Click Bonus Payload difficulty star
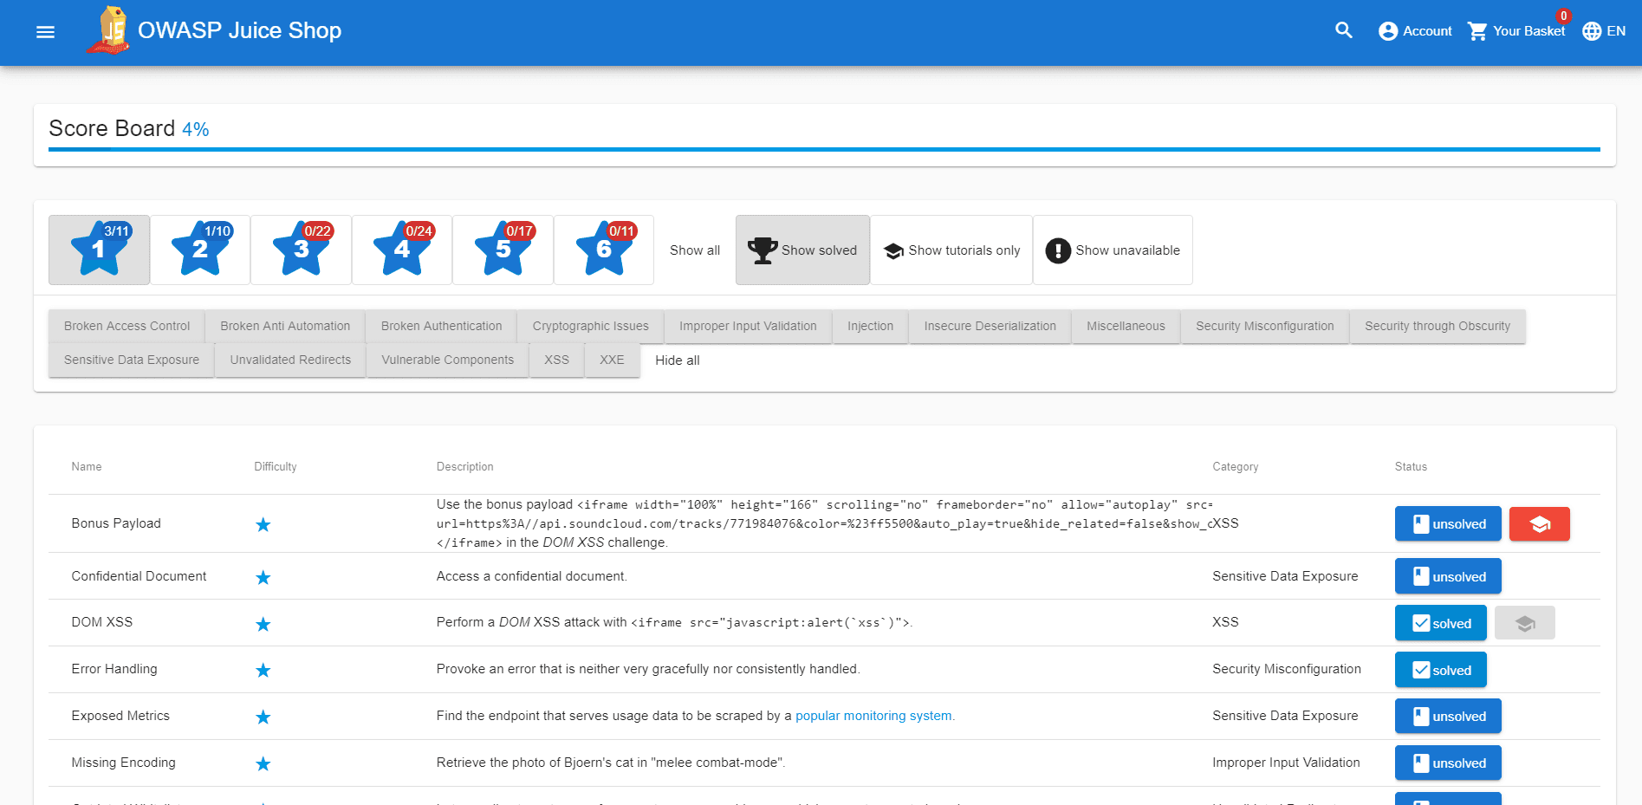The width and height of the screenshot is (1642, 805). (263, 525)
